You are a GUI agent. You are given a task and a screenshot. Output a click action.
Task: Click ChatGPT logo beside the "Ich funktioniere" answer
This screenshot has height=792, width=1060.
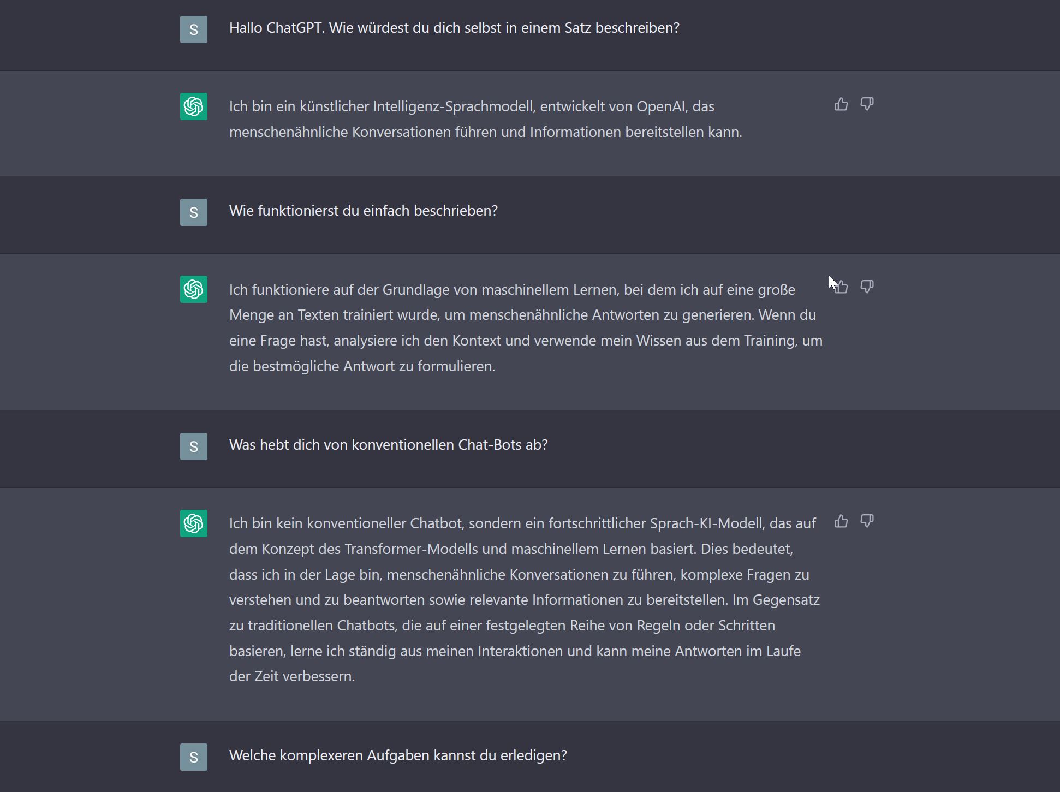click(x=194, y=289)
